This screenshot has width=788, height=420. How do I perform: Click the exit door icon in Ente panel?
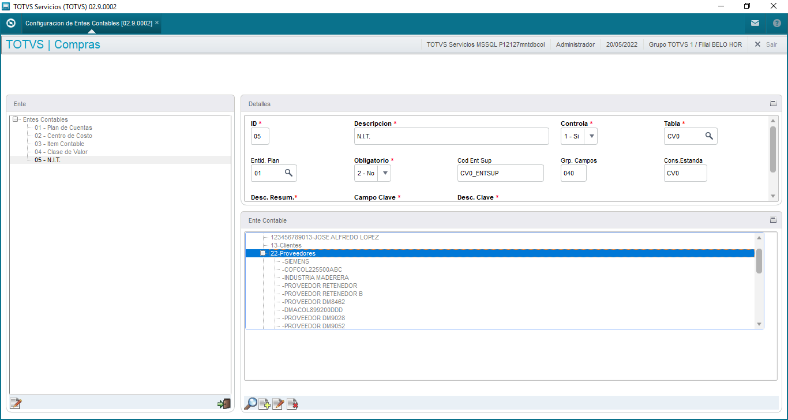(224, 404)
